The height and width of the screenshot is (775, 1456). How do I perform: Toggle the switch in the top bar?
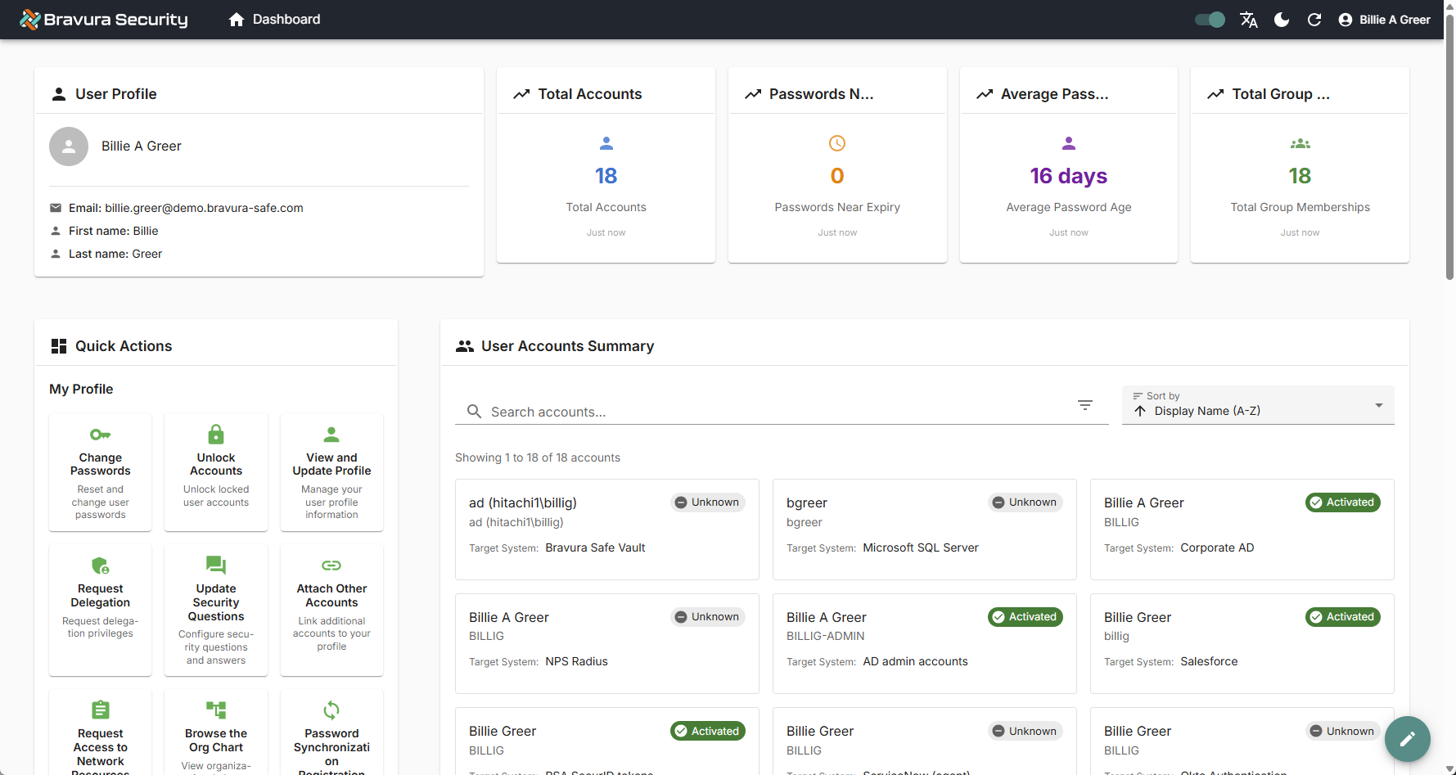pyautogui.click(x=1209, y=19)
